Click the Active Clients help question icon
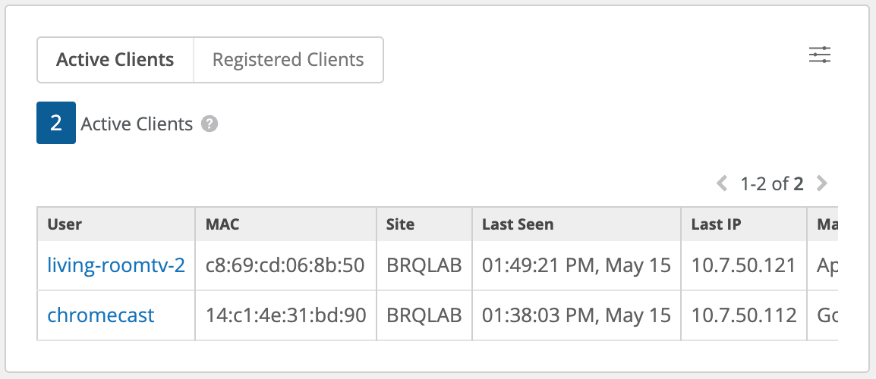 [x=210, y=124]
